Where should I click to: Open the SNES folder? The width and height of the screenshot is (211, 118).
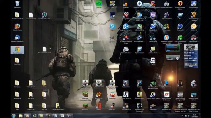tap(17, 107)
